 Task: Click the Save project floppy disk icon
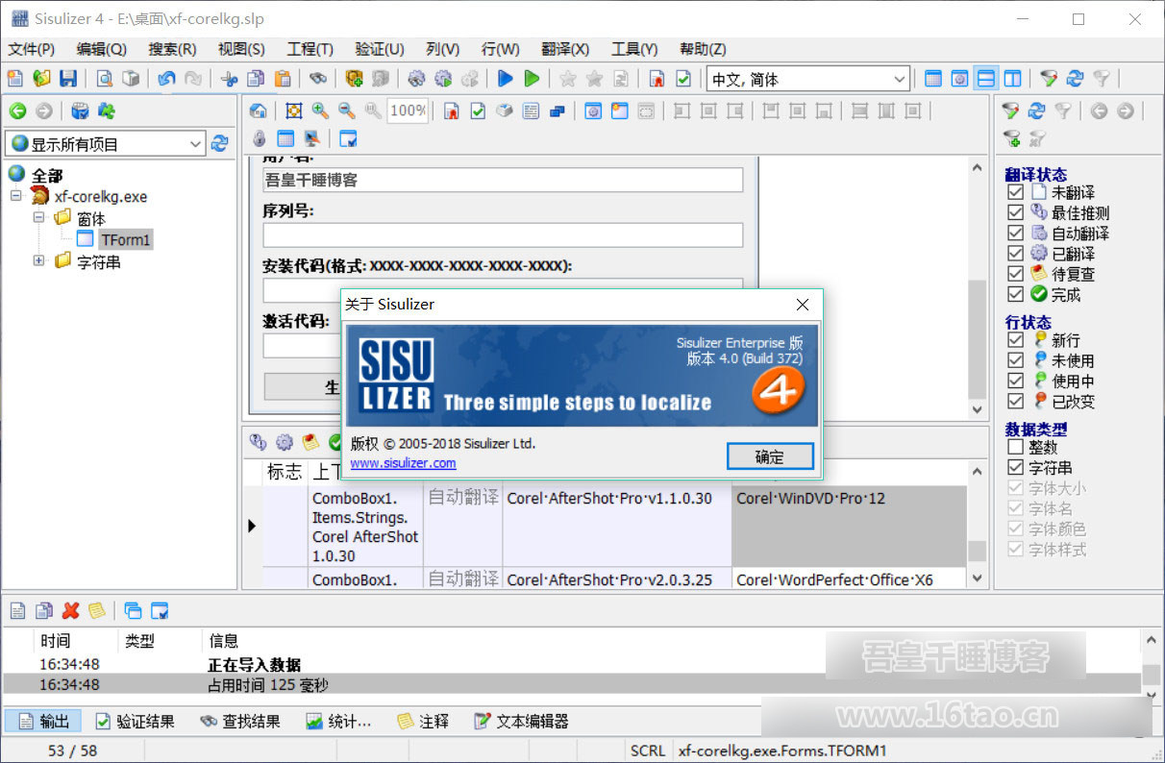click(x=67, y=79)
